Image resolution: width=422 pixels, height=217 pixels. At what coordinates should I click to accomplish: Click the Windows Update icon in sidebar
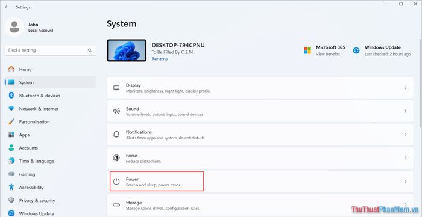(11, 213)
